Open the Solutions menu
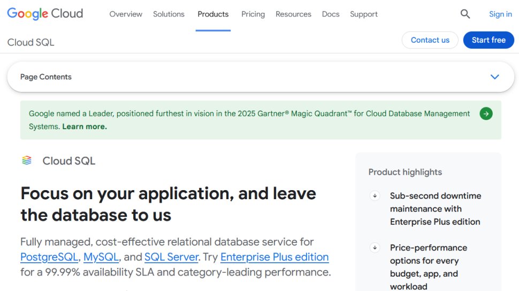The width and height of the screenshot is (519, 291). coord(169,14)
